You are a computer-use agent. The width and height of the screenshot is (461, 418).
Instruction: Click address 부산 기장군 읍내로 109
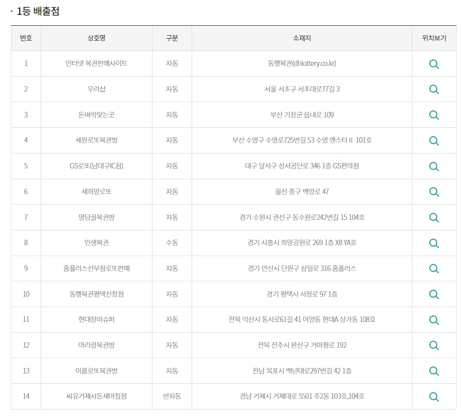click(302, 114)
